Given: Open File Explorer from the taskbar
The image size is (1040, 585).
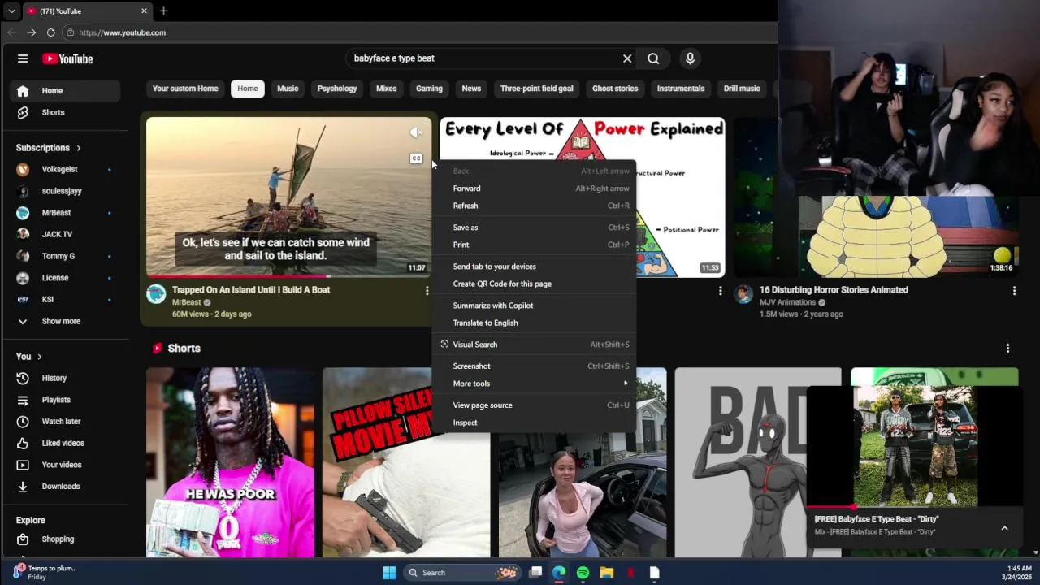Looking at the screenshot, I should click(x=606, y=573).
